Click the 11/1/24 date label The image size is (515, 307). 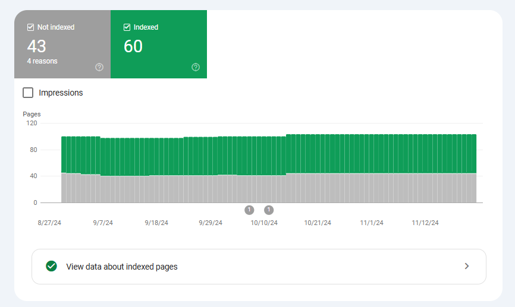point(372,223)
